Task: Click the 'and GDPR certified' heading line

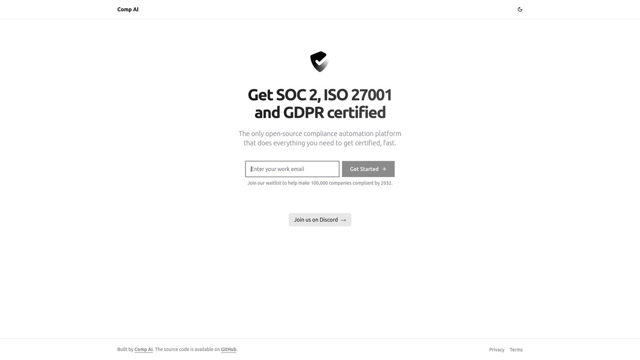Action: [320, 112]
